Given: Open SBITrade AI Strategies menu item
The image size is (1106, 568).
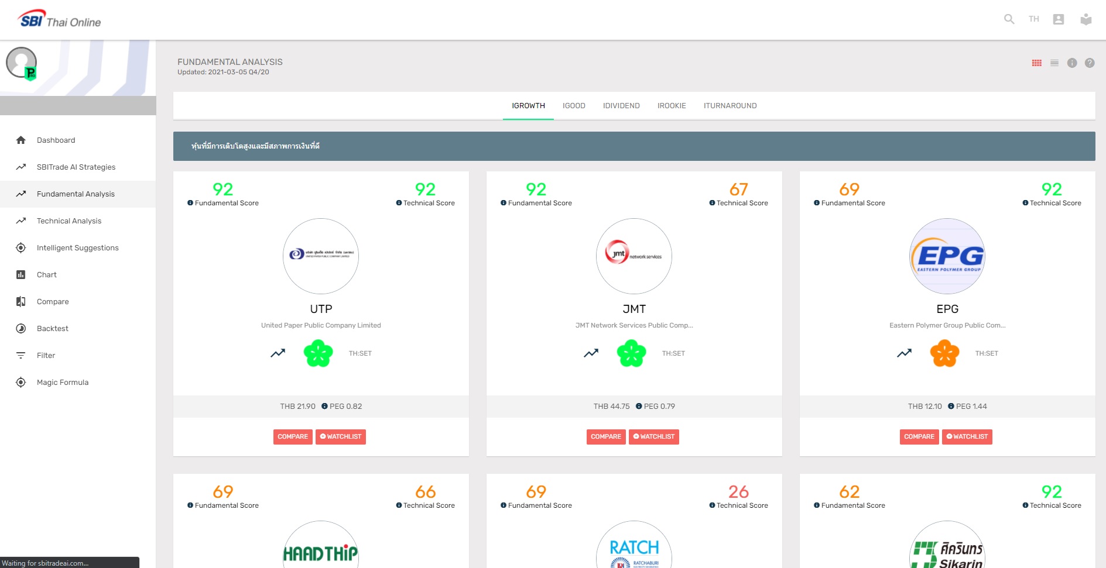Looking at the screenshot, I should [x=78, y=167].
